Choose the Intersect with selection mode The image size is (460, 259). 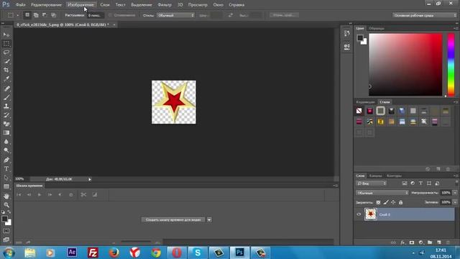[x=53, y=15]
